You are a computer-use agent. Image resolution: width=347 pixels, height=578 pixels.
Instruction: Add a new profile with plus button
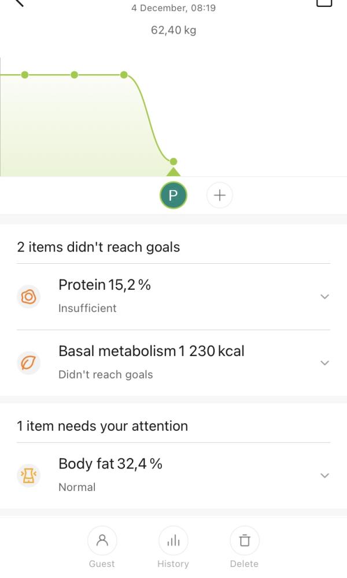(x=219, y=195)
